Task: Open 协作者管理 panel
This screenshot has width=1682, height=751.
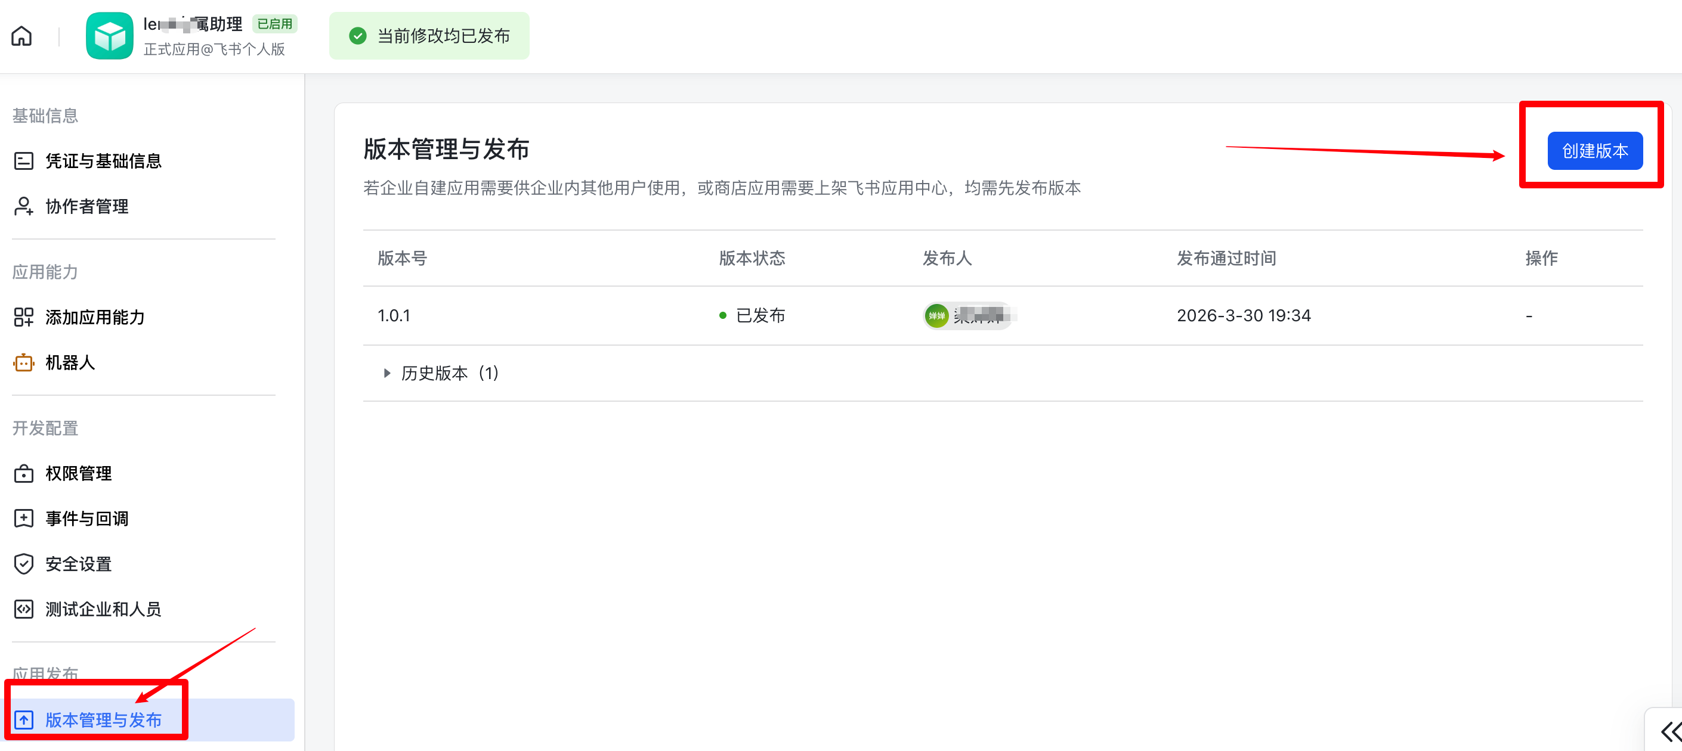Action: click(85, 207)
